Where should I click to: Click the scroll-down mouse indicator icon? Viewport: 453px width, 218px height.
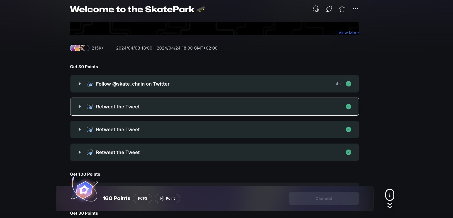(390, 195)
